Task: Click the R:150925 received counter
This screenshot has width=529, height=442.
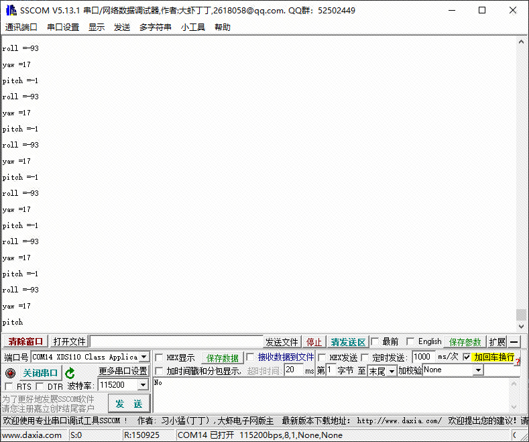Action: tap(141, 435)
